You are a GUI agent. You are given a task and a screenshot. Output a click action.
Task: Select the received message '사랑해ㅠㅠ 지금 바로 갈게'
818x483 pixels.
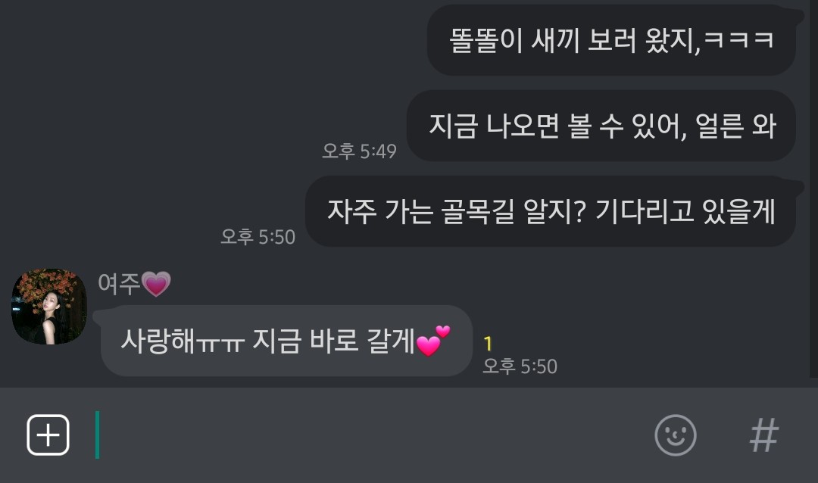point(286,341)
